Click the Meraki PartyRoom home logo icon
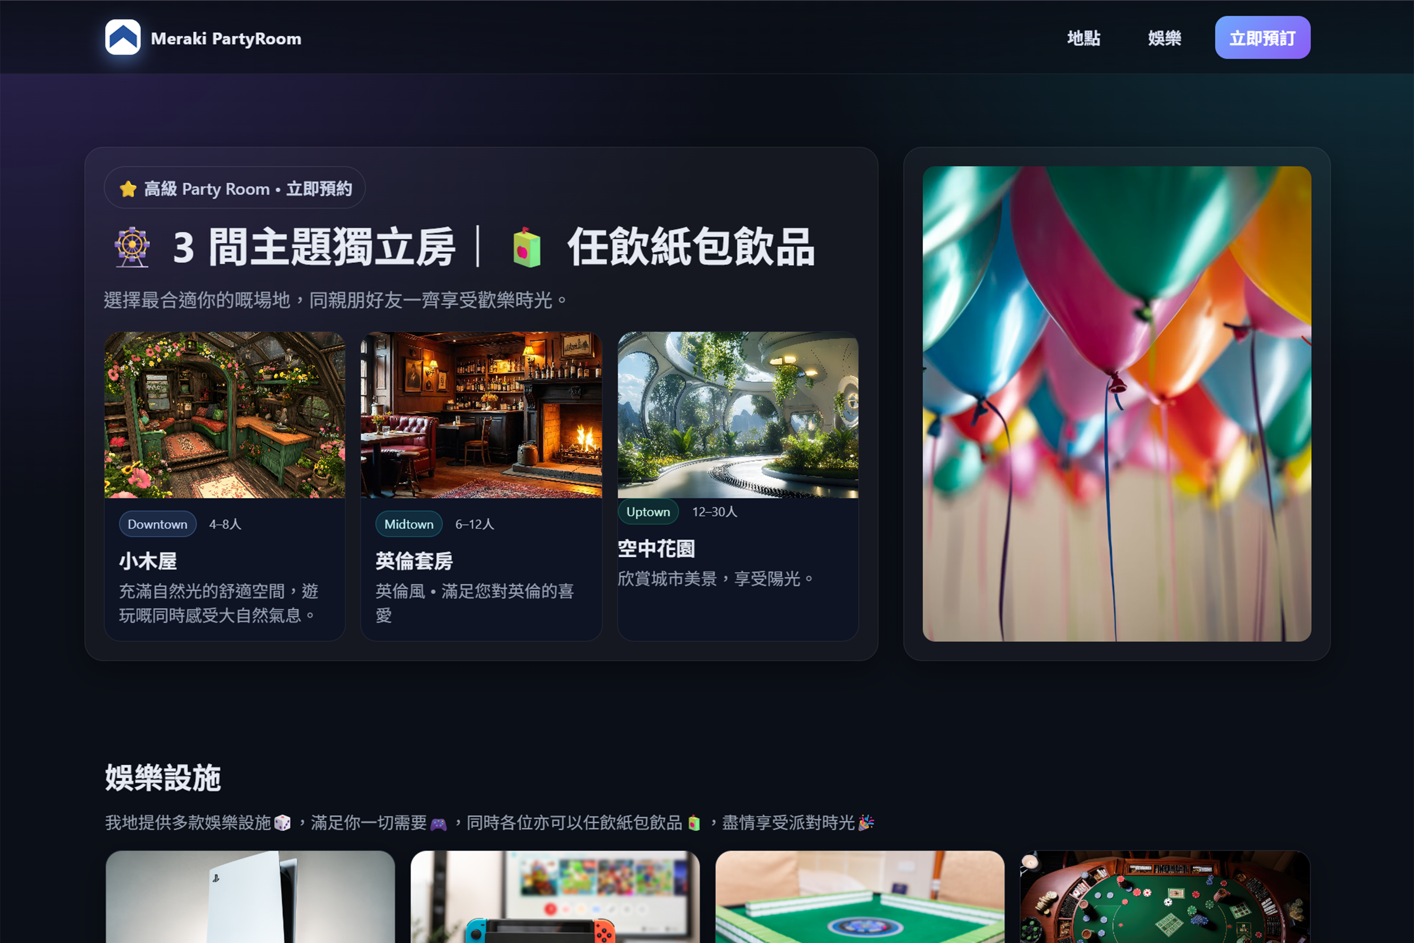This screenshot has height=943, width=1414. tap(124, 37)
